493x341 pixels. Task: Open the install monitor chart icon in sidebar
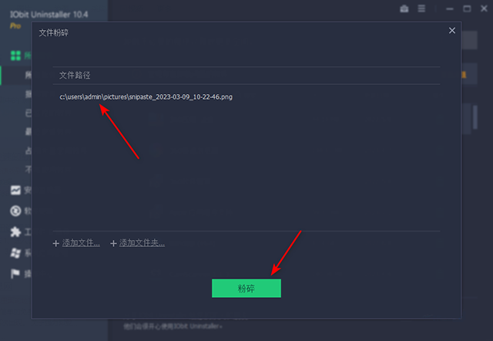pos(15,190)
